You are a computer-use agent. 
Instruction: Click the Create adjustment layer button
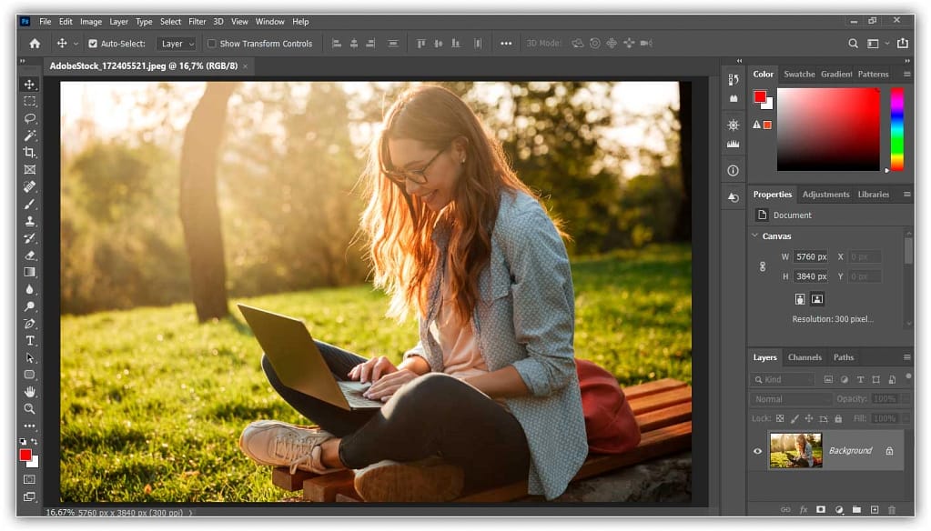(x=839, y=510)
